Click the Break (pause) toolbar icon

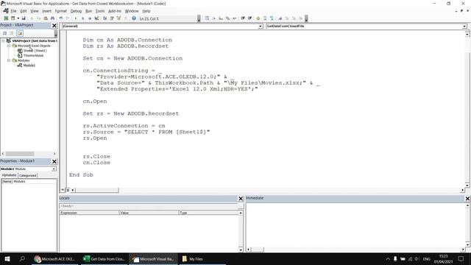click(x=82, y=18)
